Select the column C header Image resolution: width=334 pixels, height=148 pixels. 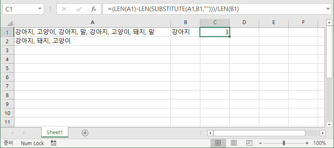215,22
